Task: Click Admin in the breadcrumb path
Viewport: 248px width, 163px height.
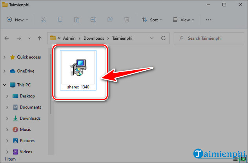Action: click(69, 38)
